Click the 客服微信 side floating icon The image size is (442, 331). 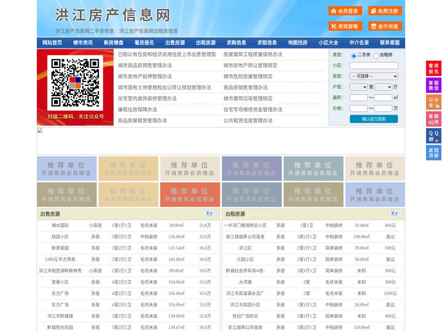[433, 85]
